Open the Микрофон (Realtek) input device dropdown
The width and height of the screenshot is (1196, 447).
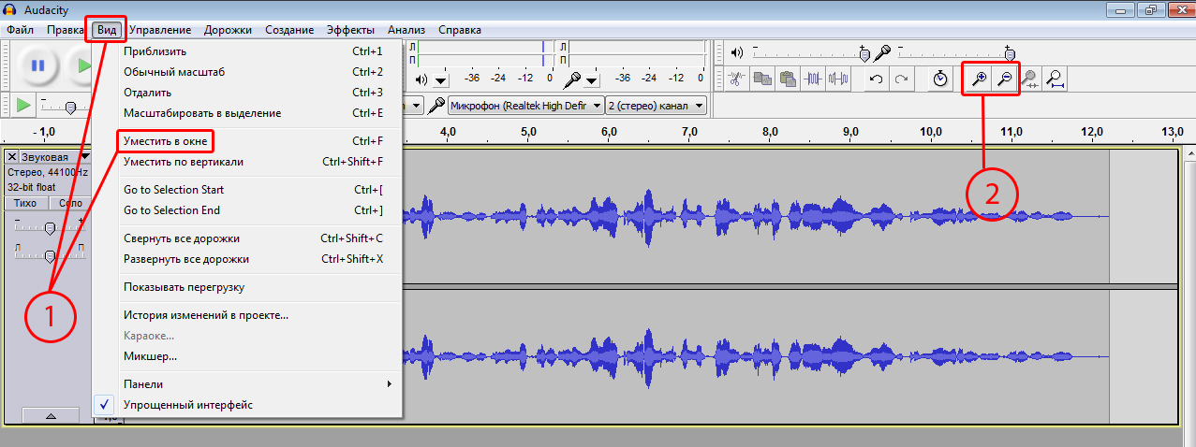point(524,106)
